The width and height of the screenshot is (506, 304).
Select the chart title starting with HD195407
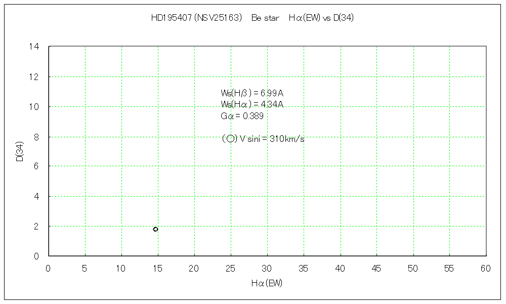pyautogui.click(x=252, y=18)
